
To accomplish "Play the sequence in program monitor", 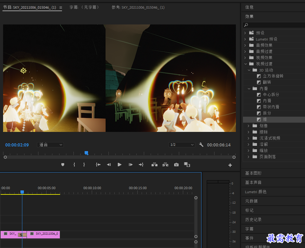I will (119, 165).
